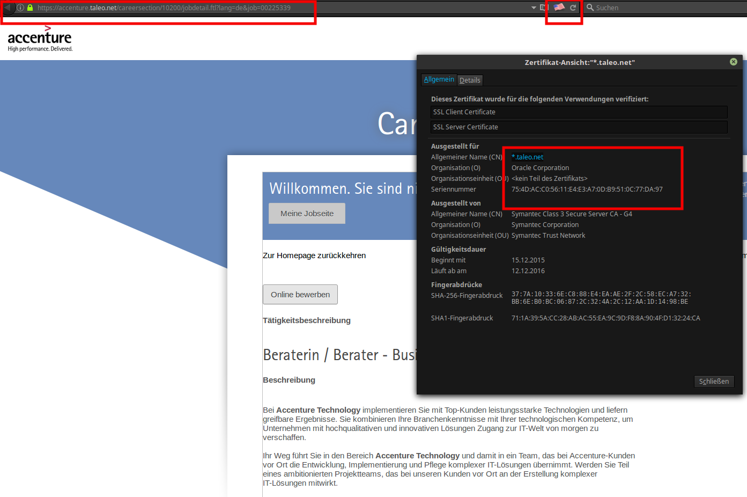Click the certificate dialog title bar
The width and height of the screenshot is (747, 497).
pos(580,62)
